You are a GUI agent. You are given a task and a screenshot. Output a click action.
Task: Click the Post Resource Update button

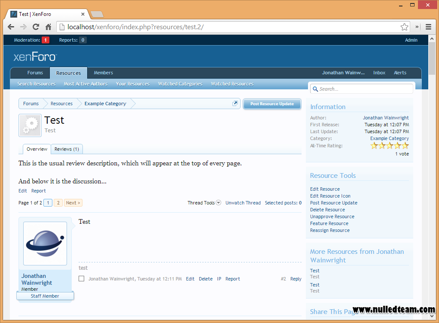coord(272,104)
